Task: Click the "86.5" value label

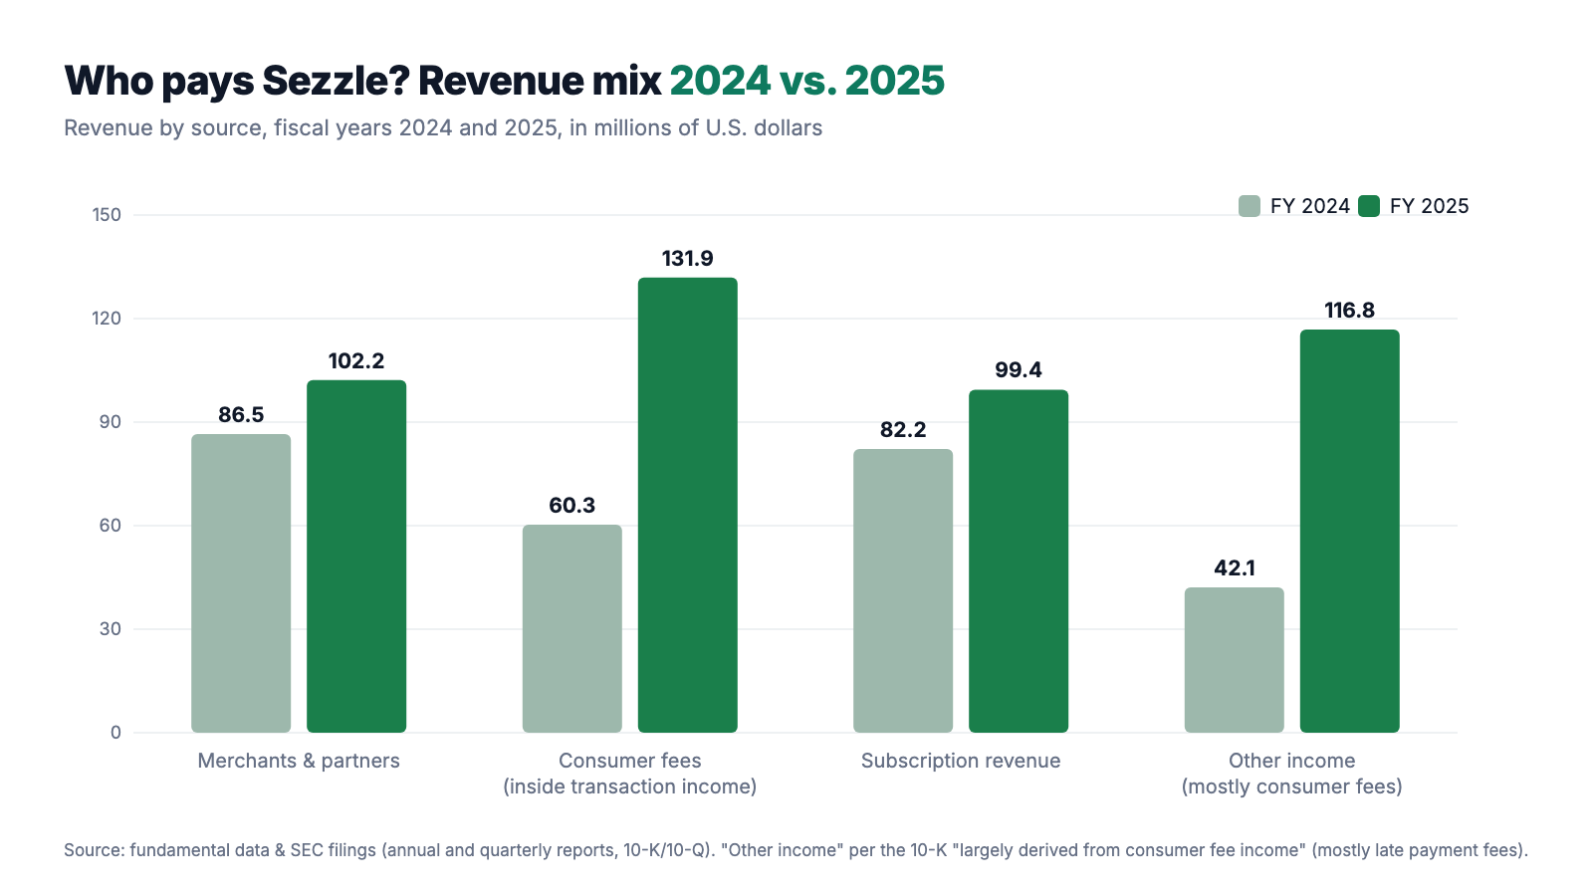Action: tap(241, 414)
